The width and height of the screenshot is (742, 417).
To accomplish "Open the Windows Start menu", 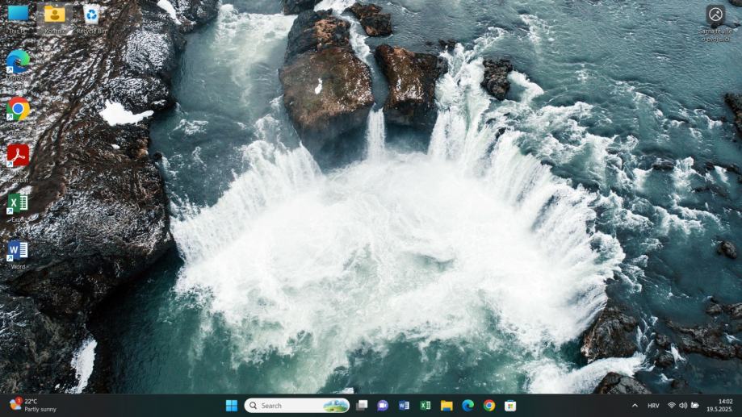I will pos(232,406).
